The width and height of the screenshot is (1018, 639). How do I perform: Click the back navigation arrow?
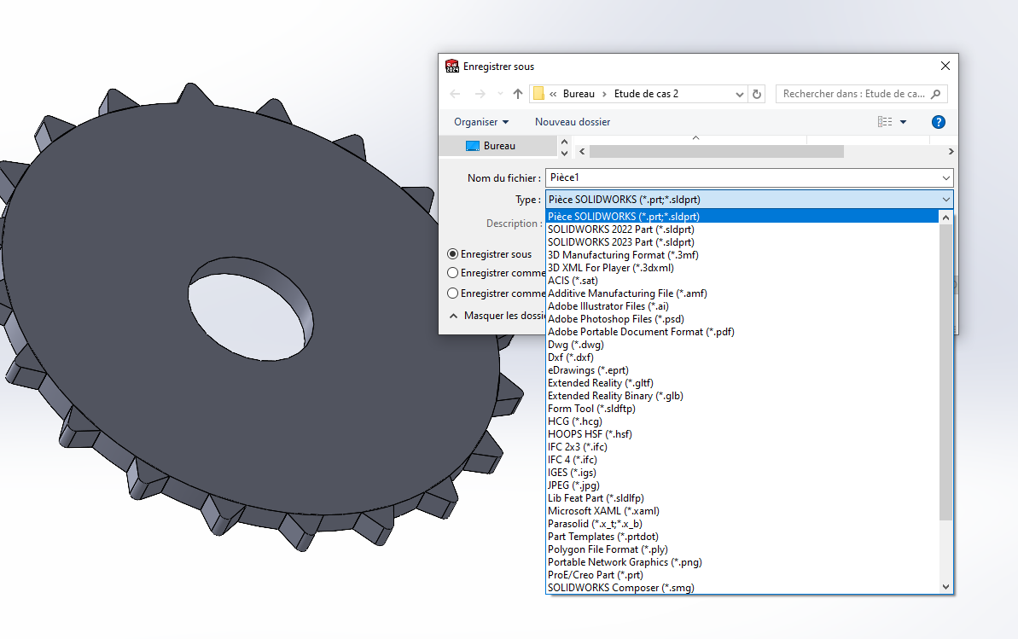[x=455, y=94]
